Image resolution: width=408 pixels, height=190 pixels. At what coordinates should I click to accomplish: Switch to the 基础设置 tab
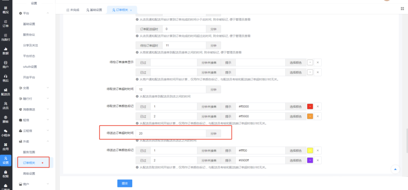coord(94,10)
